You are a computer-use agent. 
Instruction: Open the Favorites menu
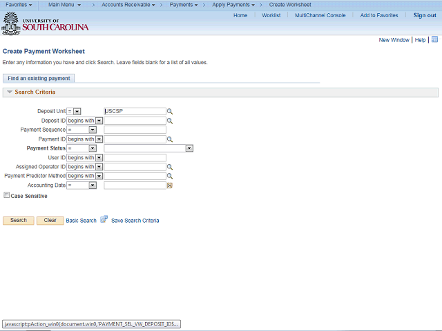click(x=19, y=5)
